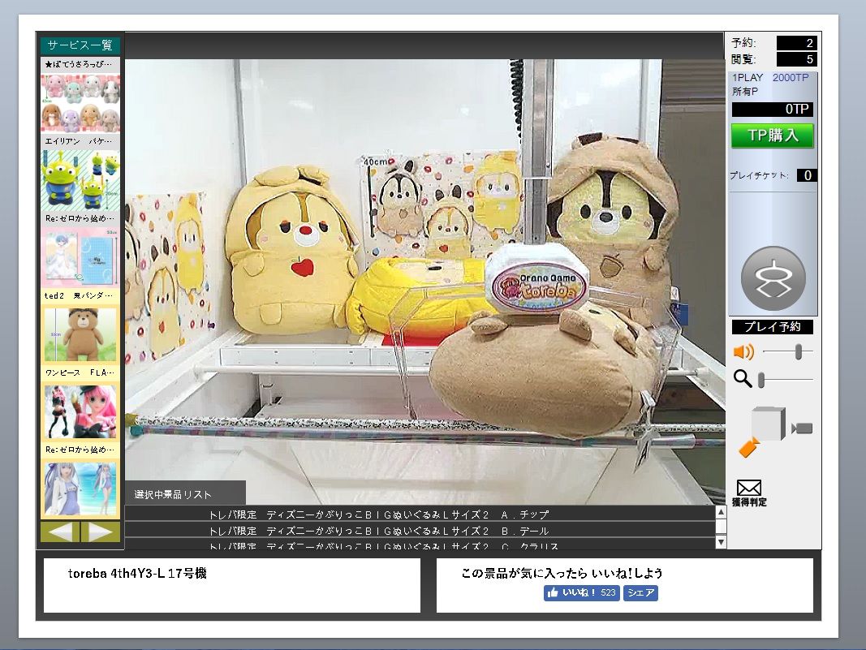
Task: Click the 'エイリアン バケ…' label
Action: click(79, 141)
